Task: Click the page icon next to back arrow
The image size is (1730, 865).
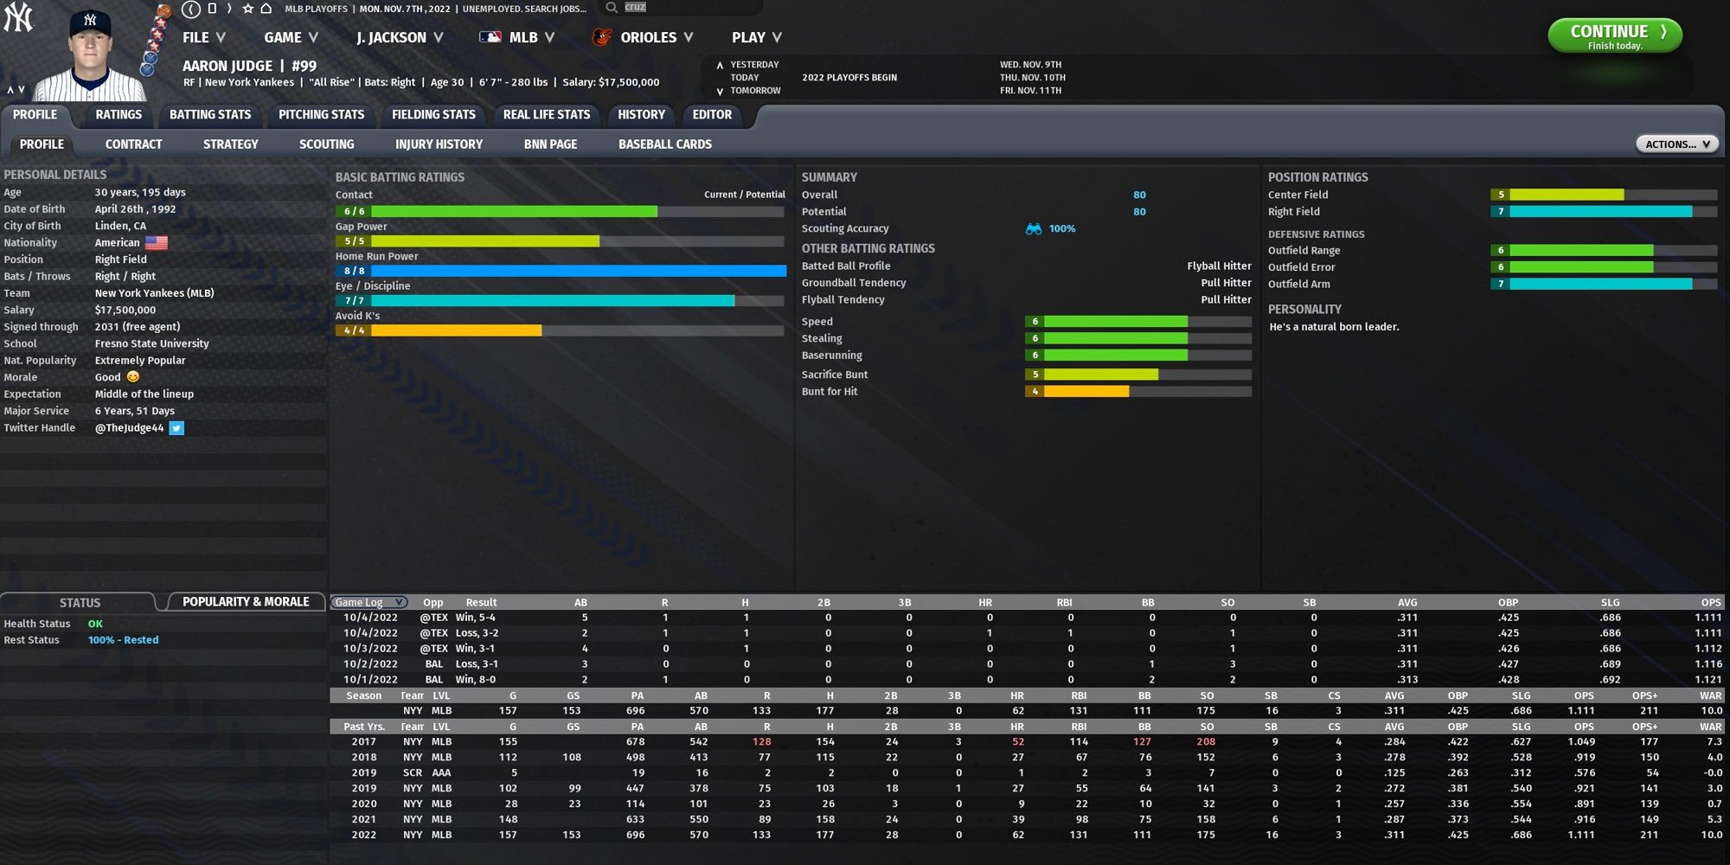Action: [212, 9]
